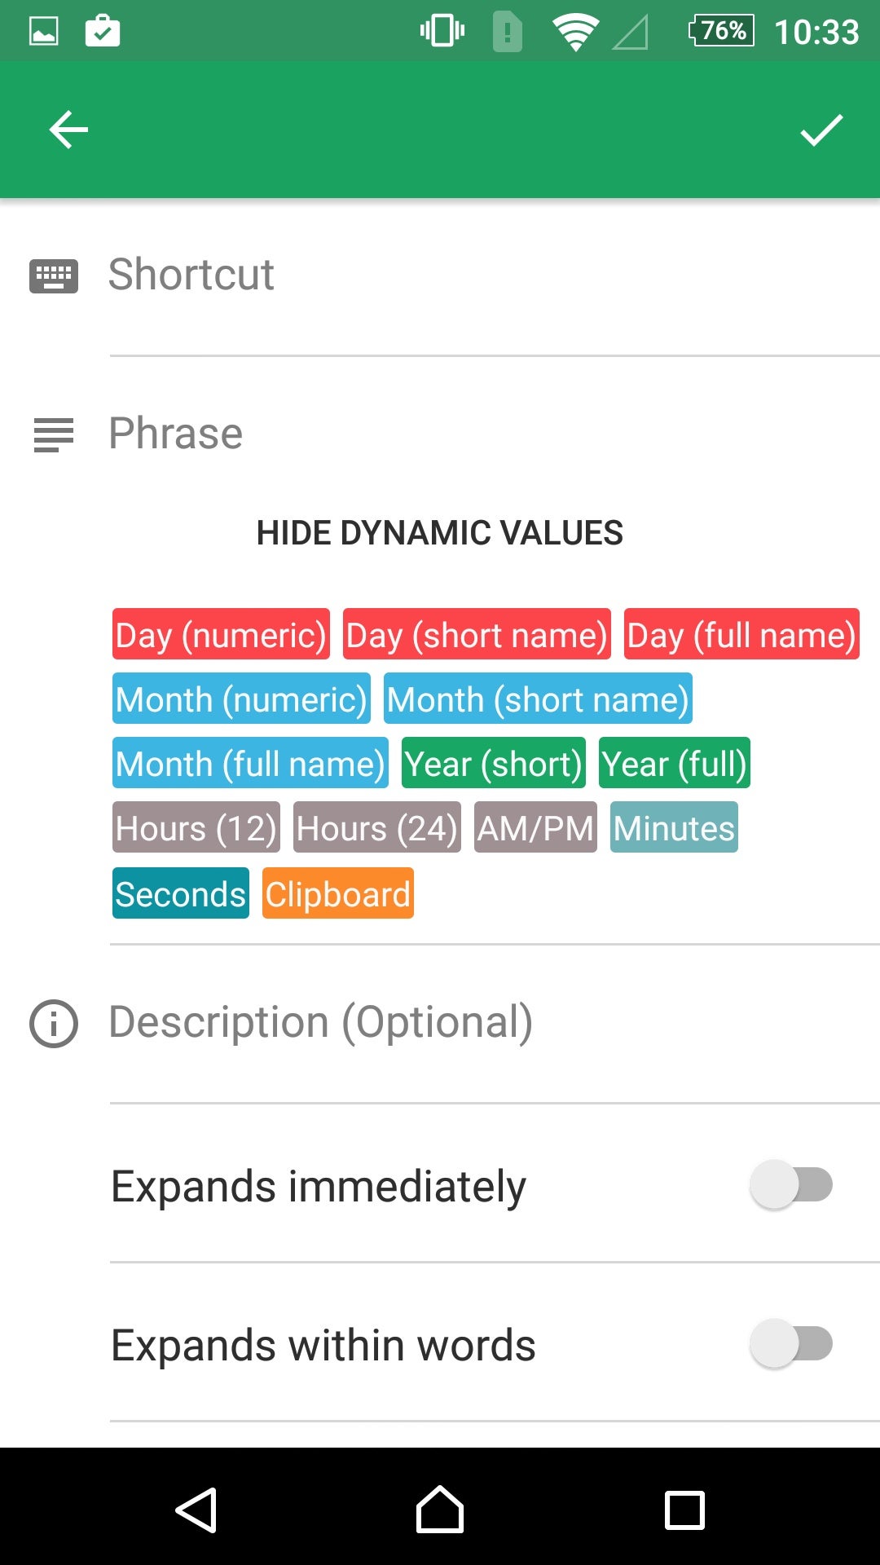Tap the recent apps square button
Viewport: 880px width, 1565px height.
684,1510
